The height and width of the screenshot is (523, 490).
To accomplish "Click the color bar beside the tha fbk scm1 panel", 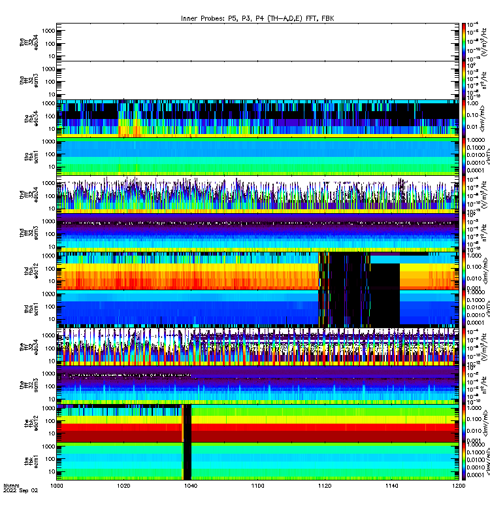I will click(x=464, y=156).
